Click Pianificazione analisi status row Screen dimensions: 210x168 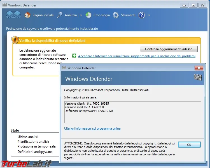[x=33, y=142]
